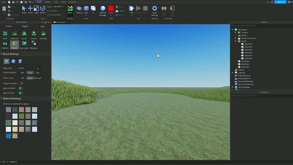This screenshot has width=293, height=165.
Task: Click the Paste clipboard icon
Action: (x=4, y=9)
